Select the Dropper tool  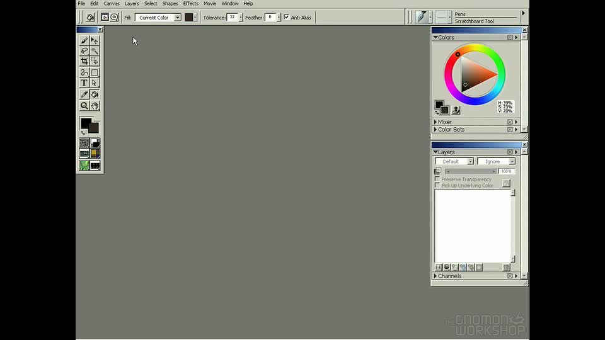point(84,94)
